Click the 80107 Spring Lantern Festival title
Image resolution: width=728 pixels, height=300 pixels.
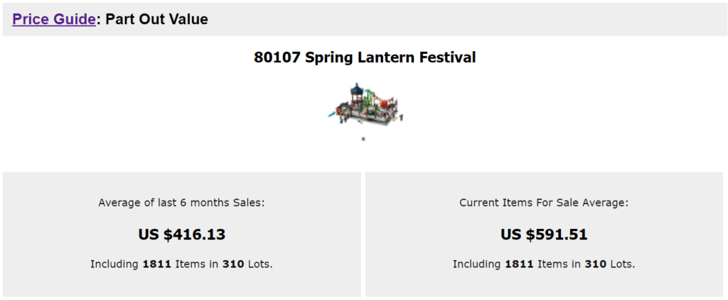(365, 58)
